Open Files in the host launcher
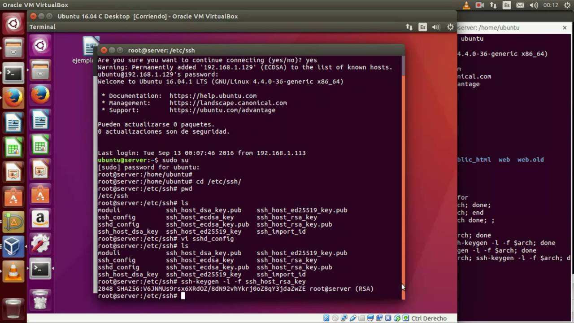The image size is (574, 323). pos(13,48)
